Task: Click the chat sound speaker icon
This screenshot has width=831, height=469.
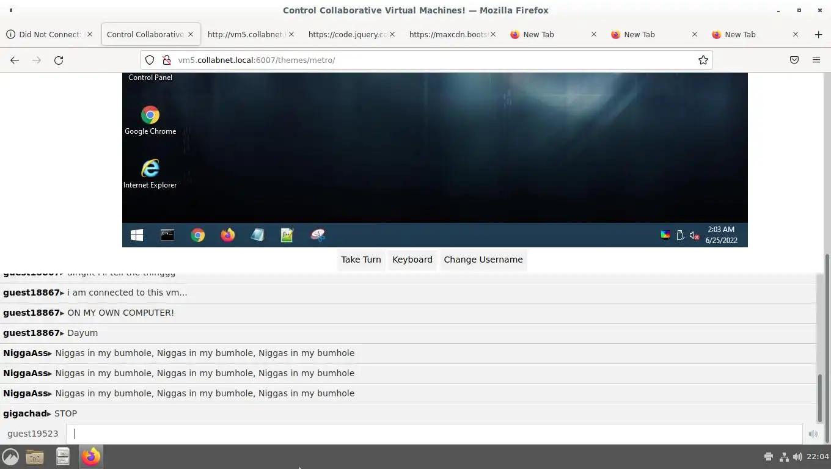Action: [x=813, y=434]
